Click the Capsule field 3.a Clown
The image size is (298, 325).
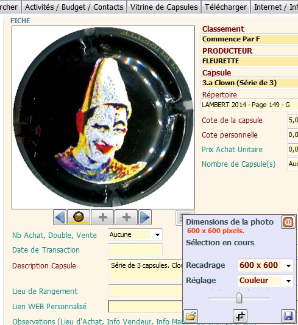click(250, 83)
